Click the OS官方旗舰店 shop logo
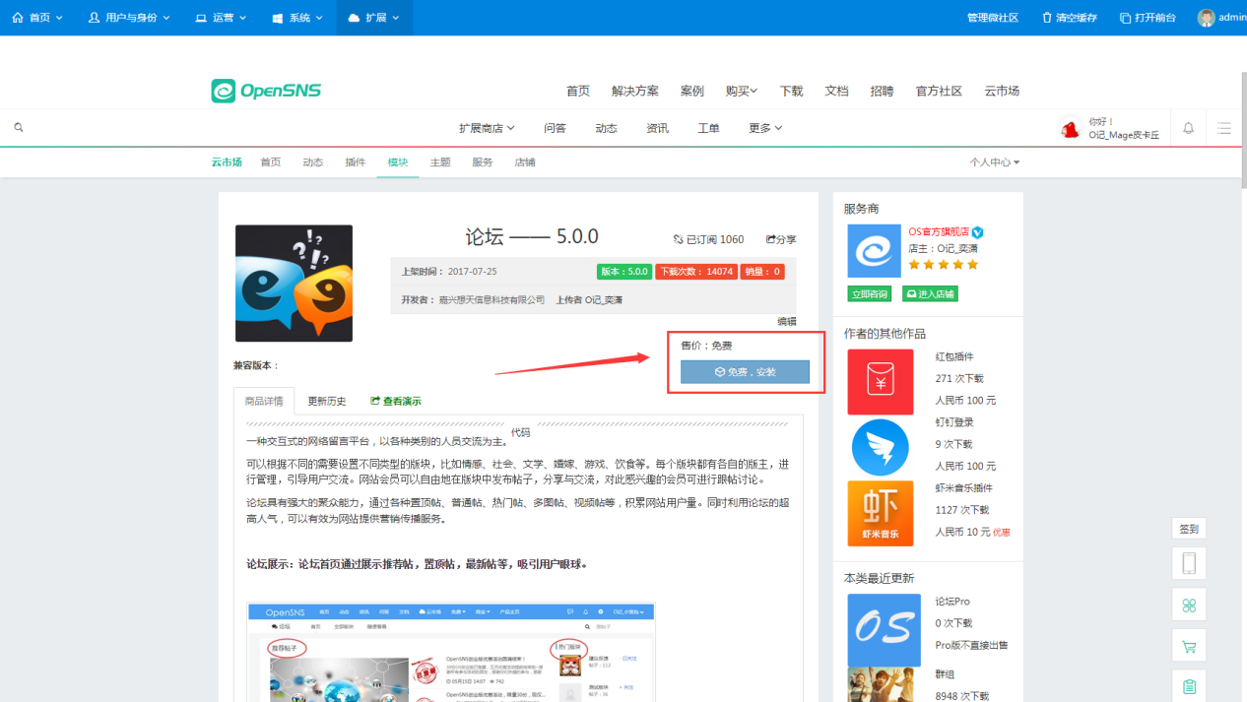This screenshot has width=1247, height=702. pyautogui.click(x=874, y=251)
